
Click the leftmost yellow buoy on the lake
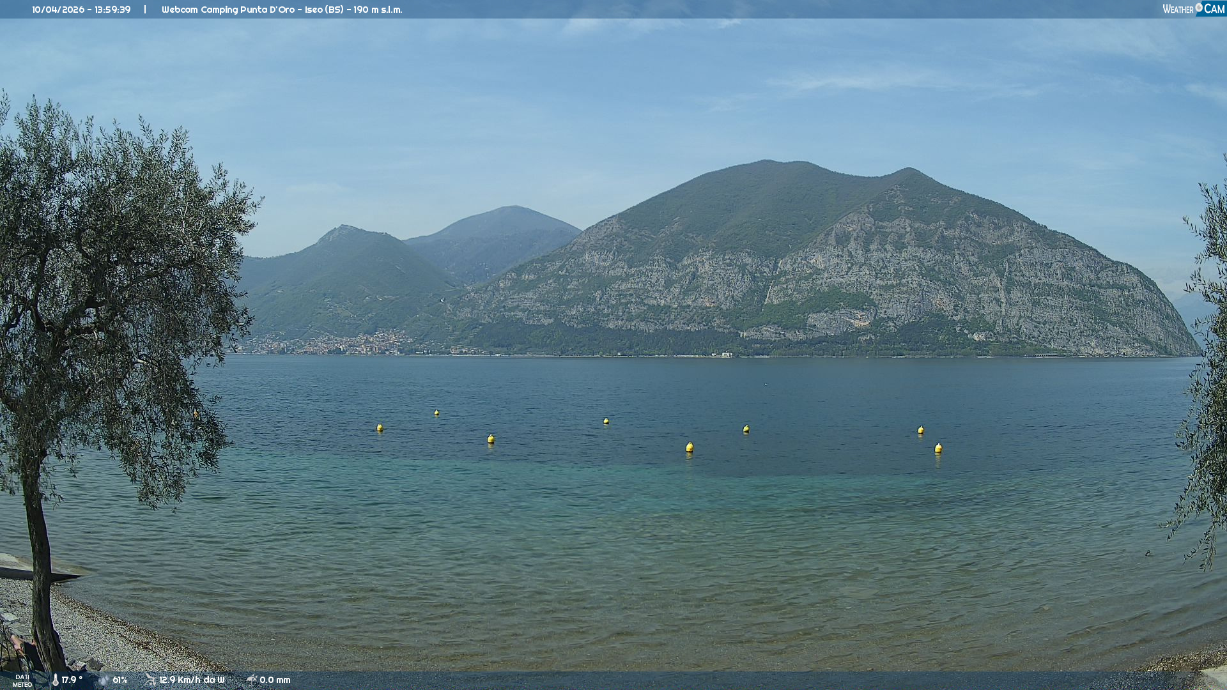pyautogui.click(x=380, y=427)
